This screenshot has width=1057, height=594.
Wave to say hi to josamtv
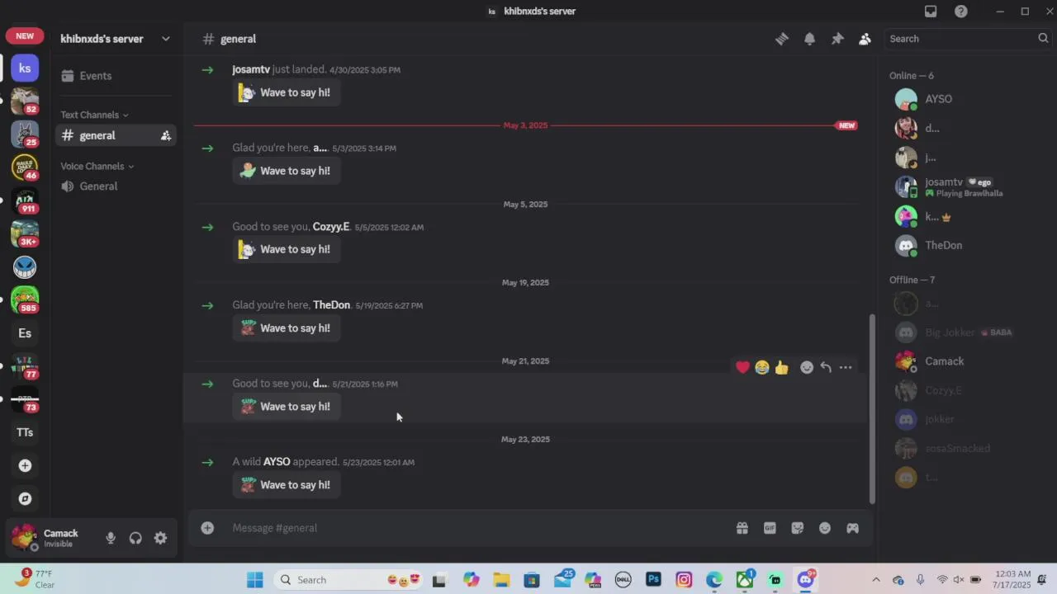click(x=287, y=92)
